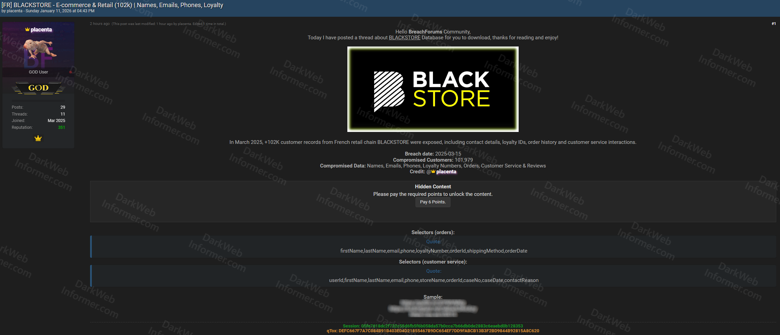Click the BLACK STORE logo image
The width and height of the screenshot is (780, 335).
pyautogui.click(x=433, y=89)
